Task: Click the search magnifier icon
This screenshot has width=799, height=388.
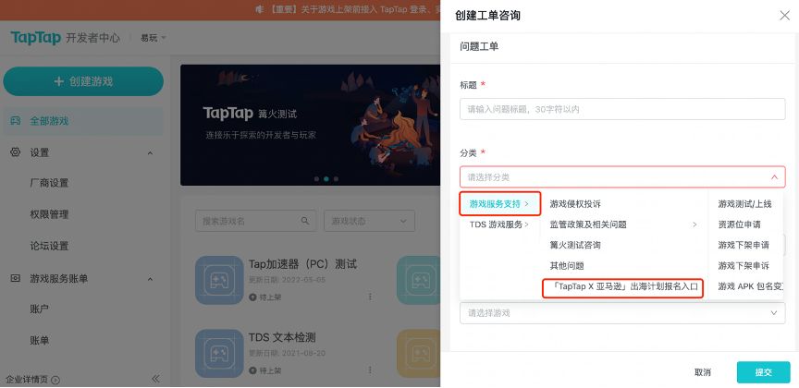Action: [x=305, y=221]
